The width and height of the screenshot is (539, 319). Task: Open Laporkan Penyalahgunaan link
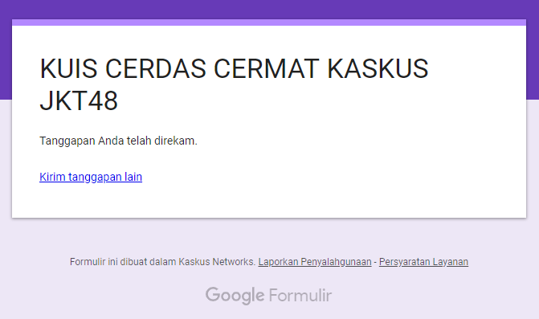[315, 262]
